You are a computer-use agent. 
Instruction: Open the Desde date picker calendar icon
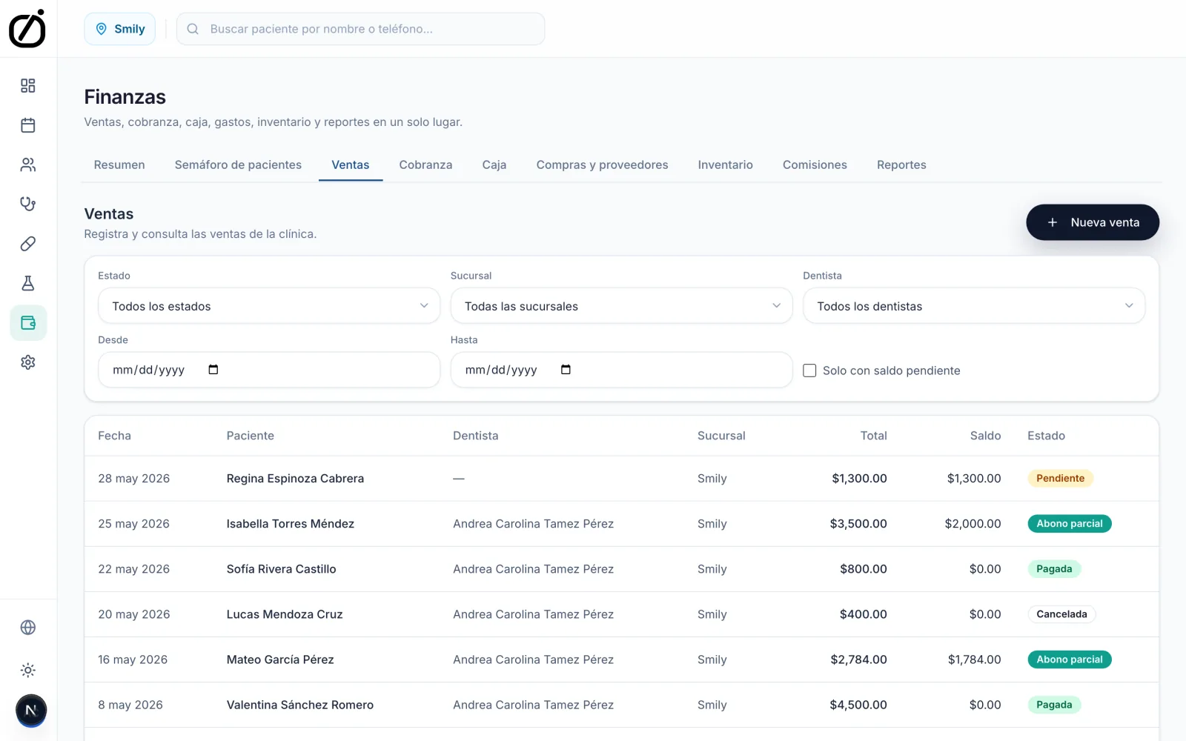coord(213,370)
